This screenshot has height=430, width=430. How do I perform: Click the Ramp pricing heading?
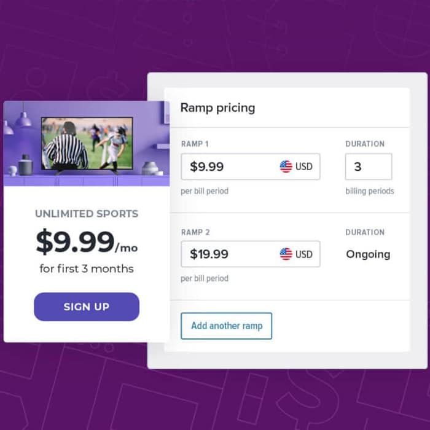click(x=217, y=107)
